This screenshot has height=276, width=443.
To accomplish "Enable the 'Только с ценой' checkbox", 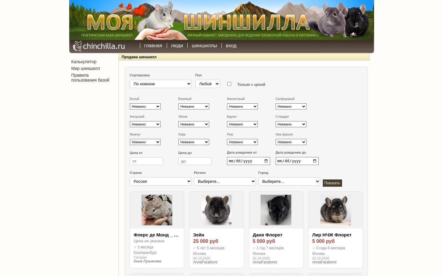I will (229, 84).
